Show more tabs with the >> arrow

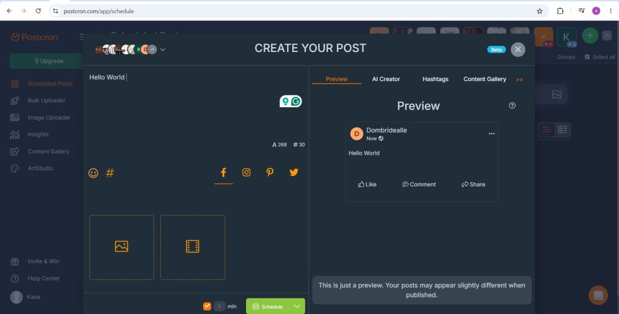[519, 80]
